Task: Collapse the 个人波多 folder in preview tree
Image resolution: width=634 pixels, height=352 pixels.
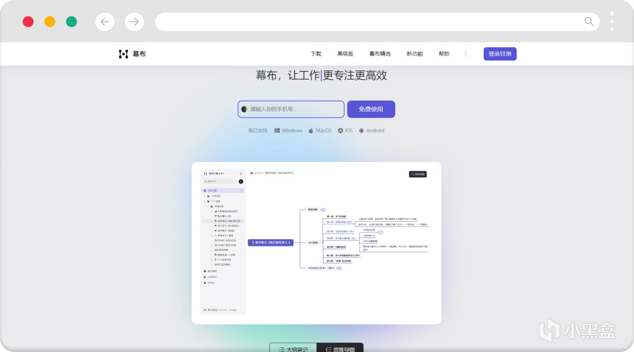Action: point(205,201)
